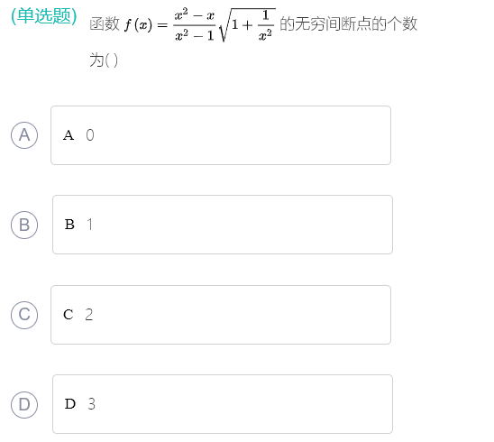Viewport: 494px width, 442px height.
Task: Click the digit 0 in option A
Action: pos(90,135)
